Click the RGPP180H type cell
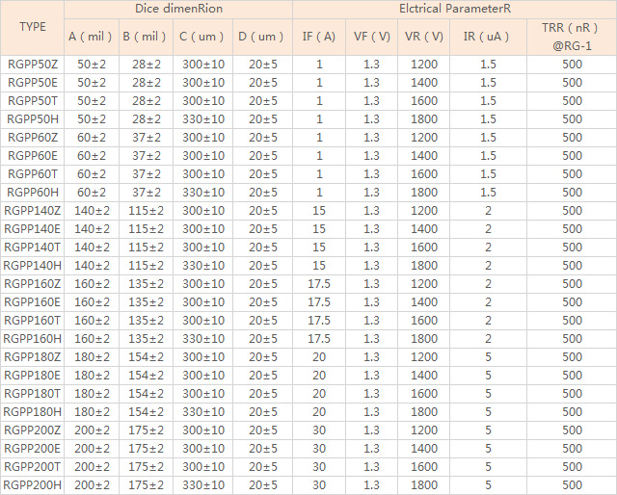This screenshot has width=617, height=495. pyautogui.click(x=33, y=411)
